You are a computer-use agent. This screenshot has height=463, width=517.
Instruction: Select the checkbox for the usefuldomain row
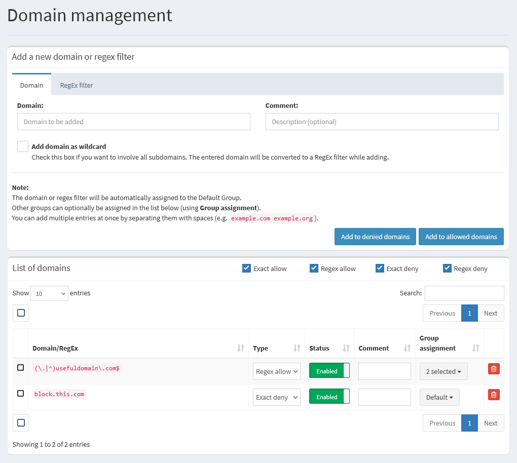click(x=20, y=368)
